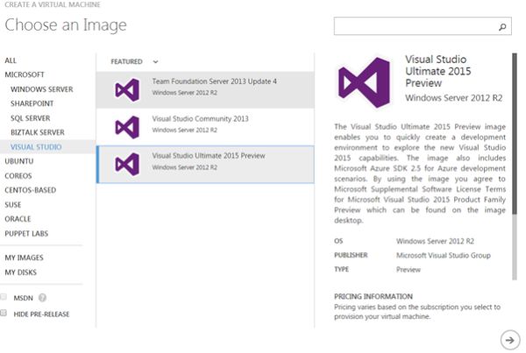
Task: Select the Oracle category
Action: (19, 219)
